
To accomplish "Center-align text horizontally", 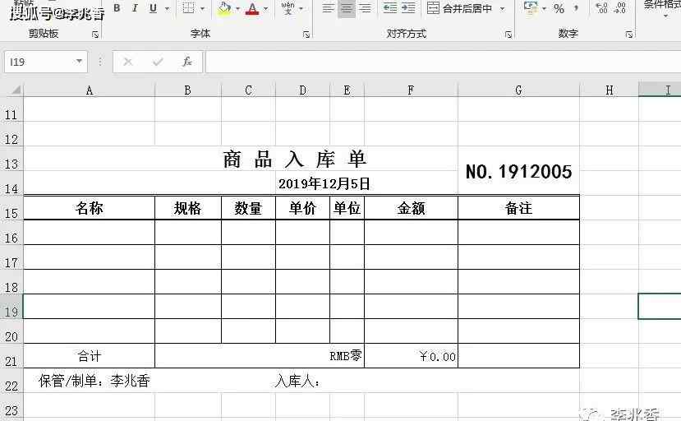I will pyautogui.click(x=347, y=8).
